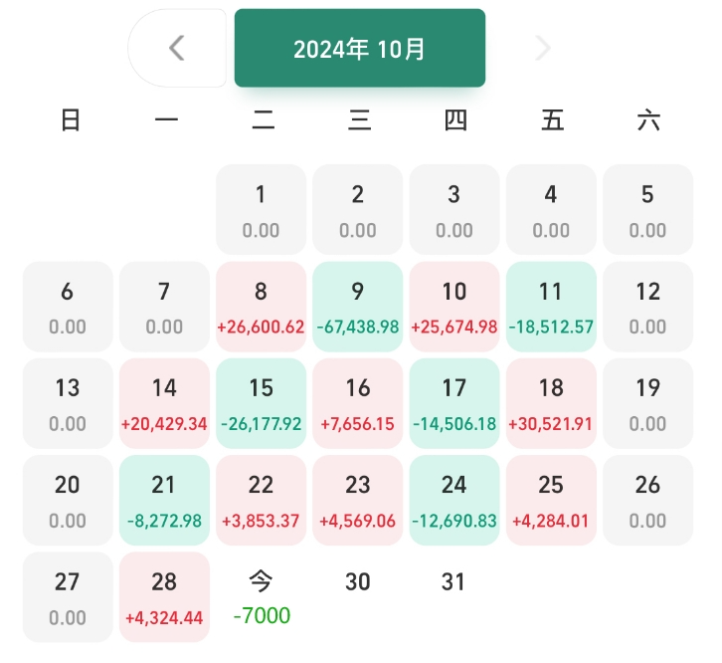Open day 14 showing +20,429.34
This screenshot has height=663, width=722.
pos(164,403)
